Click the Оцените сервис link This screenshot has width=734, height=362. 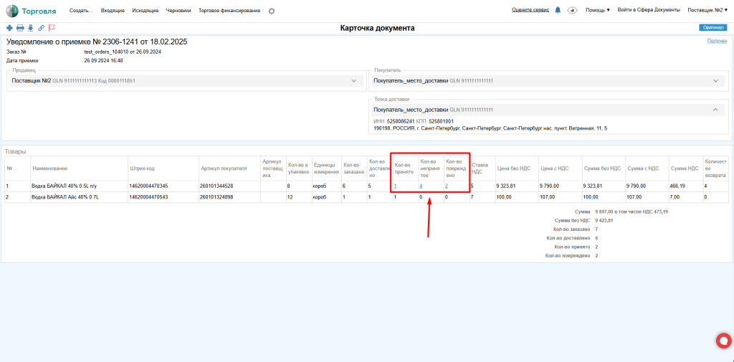click(531, 11)
